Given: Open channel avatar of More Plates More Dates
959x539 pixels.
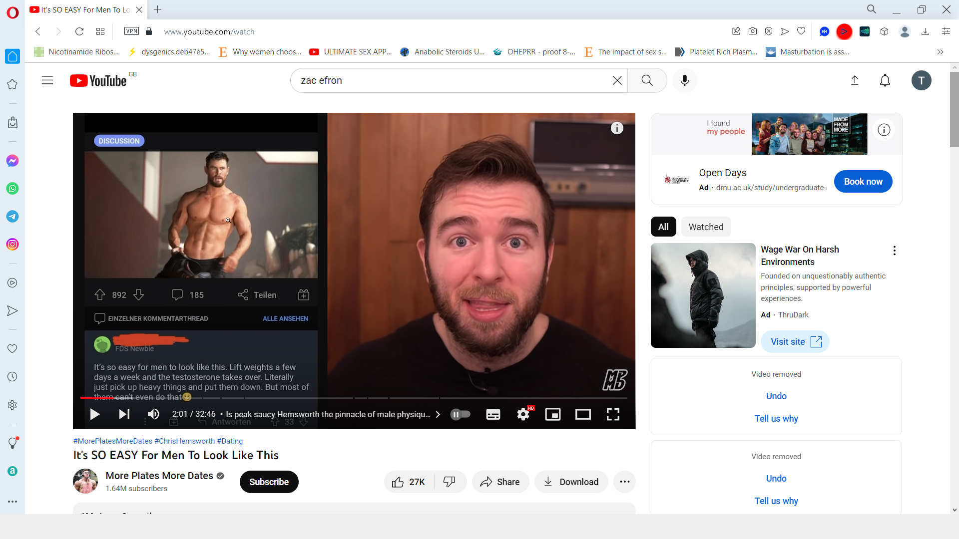Looking at the screenshot, I should (85, 481).
